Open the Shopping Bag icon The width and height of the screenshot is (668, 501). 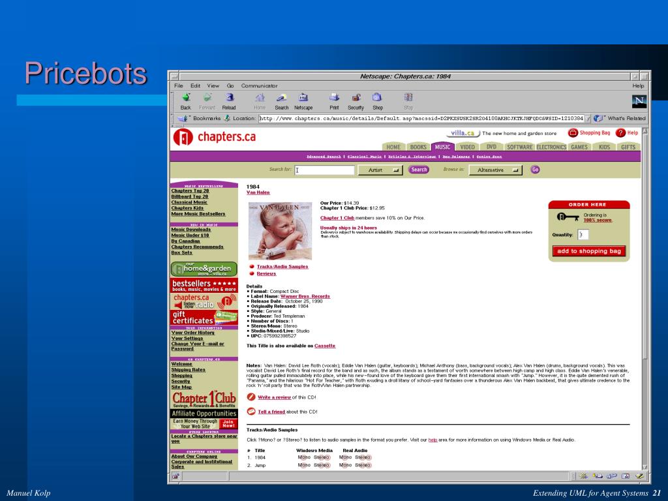click(x=573, y=133)
